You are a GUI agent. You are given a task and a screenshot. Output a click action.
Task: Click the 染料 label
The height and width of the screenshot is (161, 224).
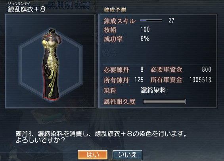click(x=110, y=90)
